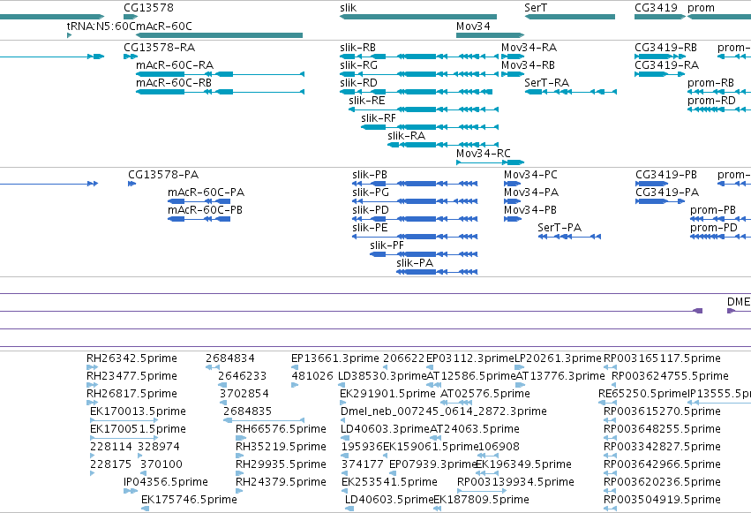Select transcript CG3419-RA
This screenshot has width=751, height=513.
659,74
